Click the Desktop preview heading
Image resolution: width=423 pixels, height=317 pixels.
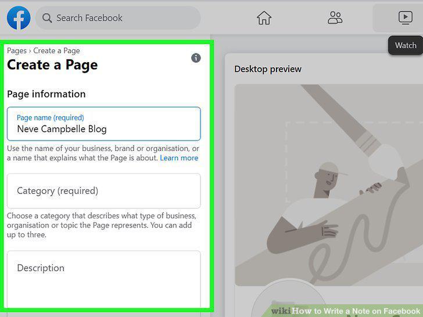pos(268,69)
